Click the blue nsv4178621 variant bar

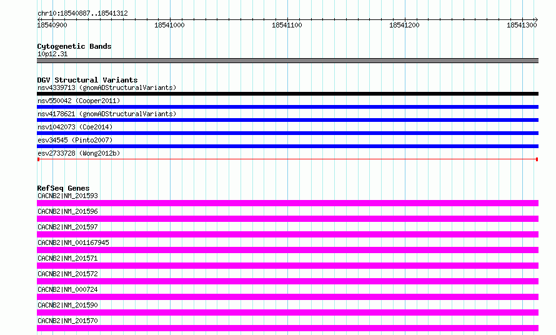click(x=287, y=120)
